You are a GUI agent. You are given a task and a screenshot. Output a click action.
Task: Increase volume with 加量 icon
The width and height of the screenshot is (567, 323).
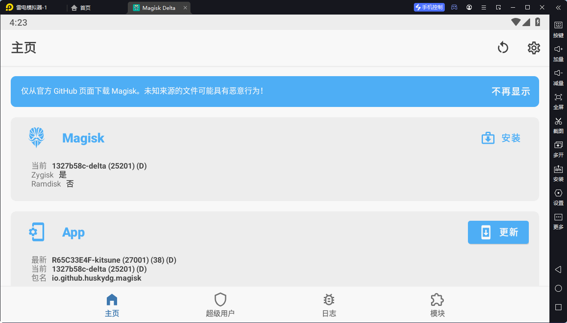(x=558, y=53)
